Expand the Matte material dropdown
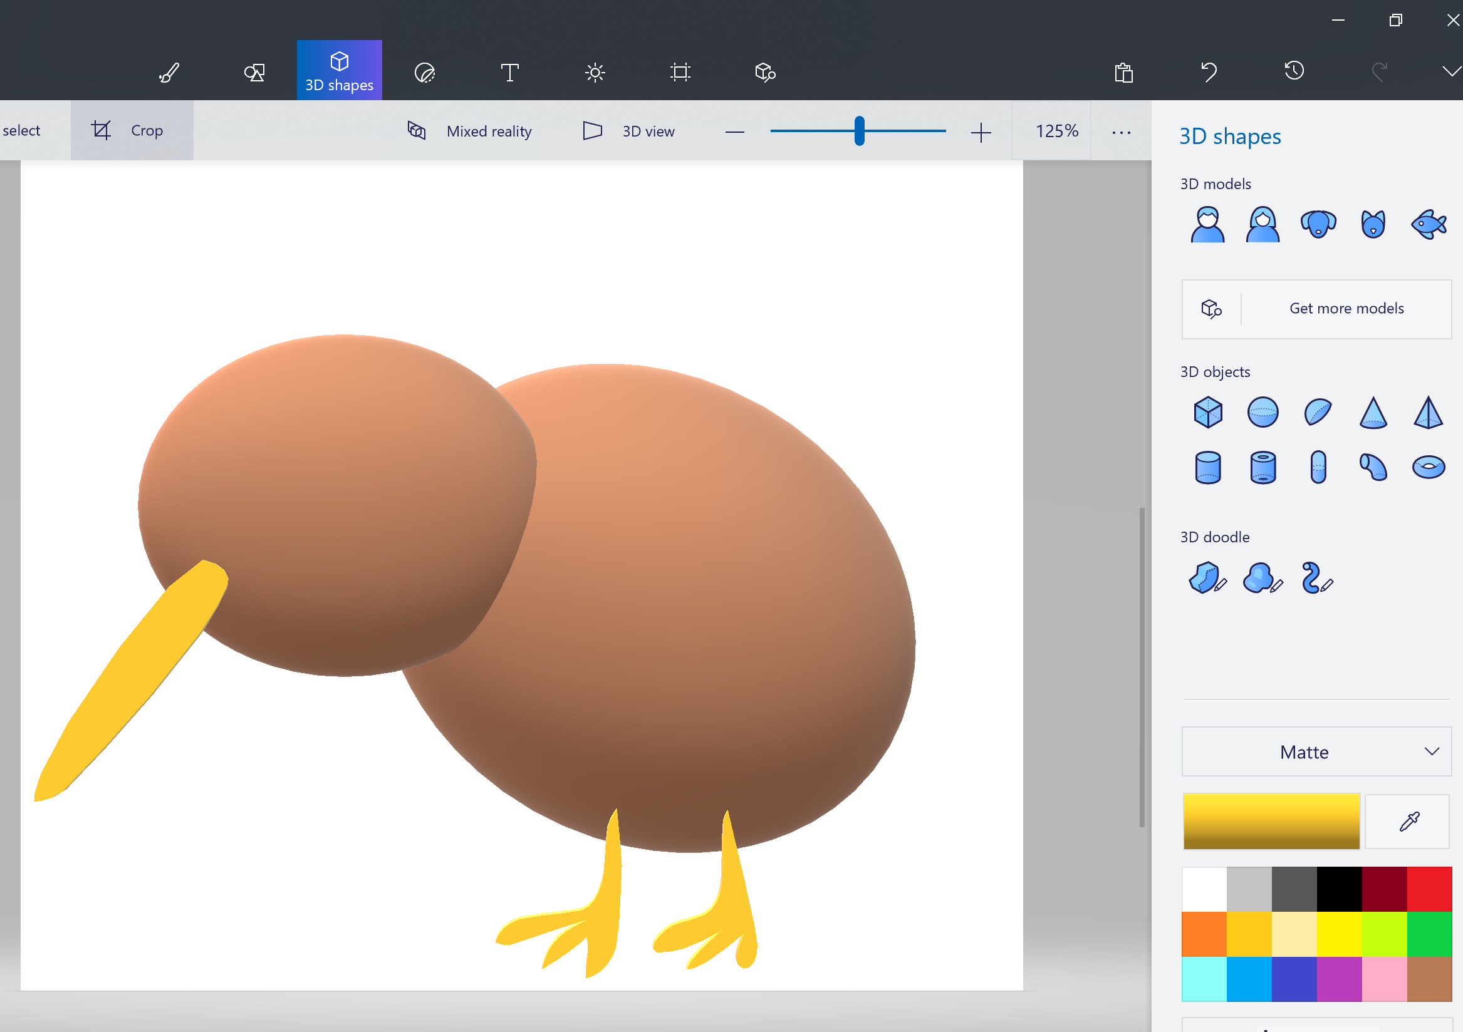 [1316, 751]
